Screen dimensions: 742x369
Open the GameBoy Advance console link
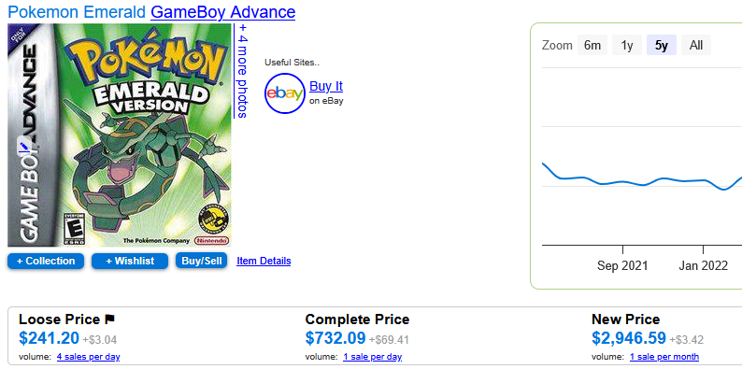(223, 12)
